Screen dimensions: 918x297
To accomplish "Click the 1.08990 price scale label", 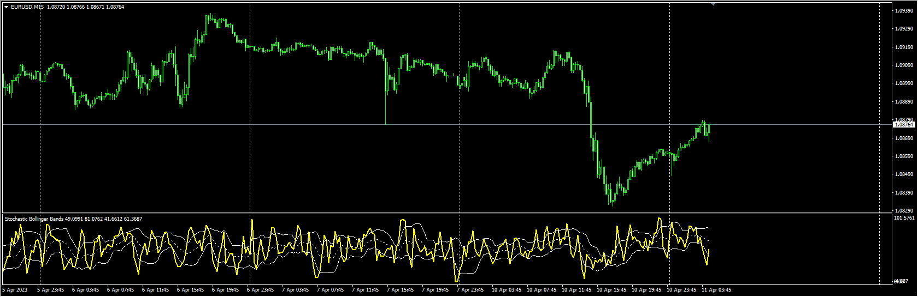I will point(904,83).
